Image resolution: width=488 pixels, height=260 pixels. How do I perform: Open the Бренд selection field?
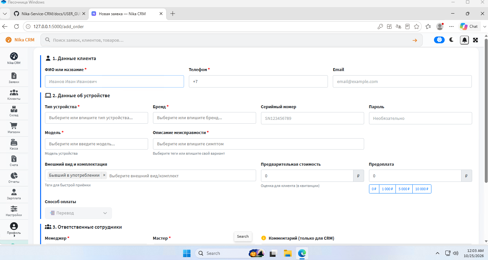(204, 118)
